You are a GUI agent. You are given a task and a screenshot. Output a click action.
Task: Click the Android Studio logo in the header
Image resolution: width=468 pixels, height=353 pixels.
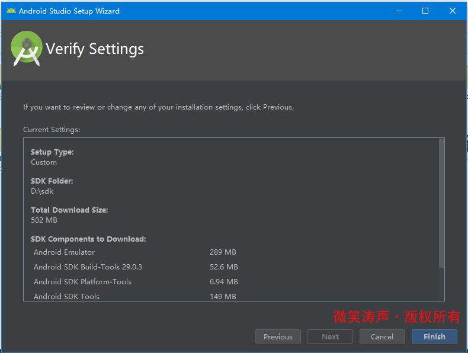point(27,49)
